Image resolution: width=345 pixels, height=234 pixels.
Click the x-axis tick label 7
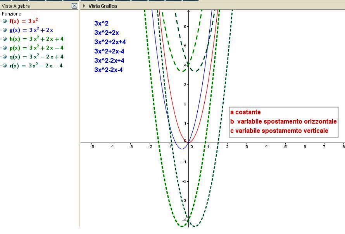click(x=324, y=147)
